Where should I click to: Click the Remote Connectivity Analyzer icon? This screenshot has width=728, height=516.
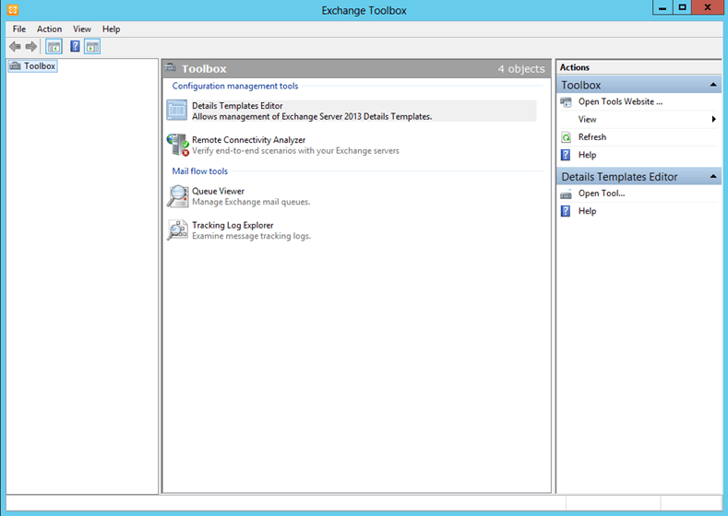pyautogui.click(x=178, y=145)
